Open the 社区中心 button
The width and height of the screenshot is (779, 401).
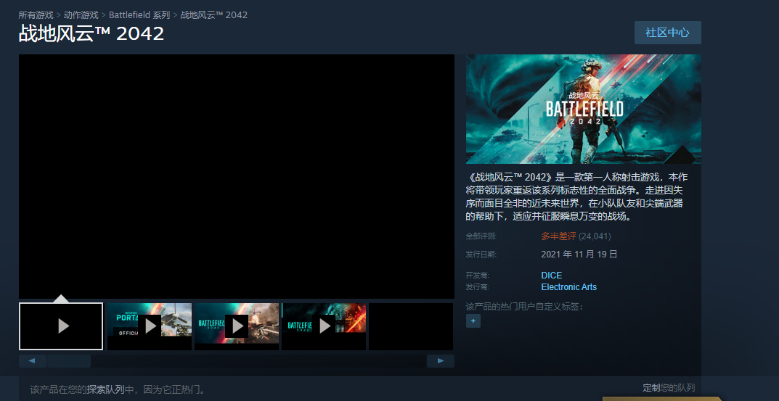[668, 33]
